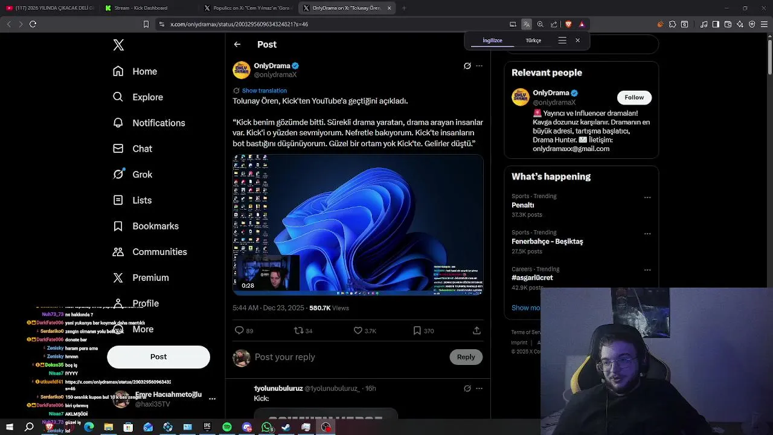Switch to the YouTube 2026 Yılında tab

[50, 8]
